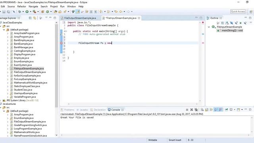This screenshot has height=143, width=254.
Task: Open Debug button dropdown arrow
Action: [x=23, y=12]
